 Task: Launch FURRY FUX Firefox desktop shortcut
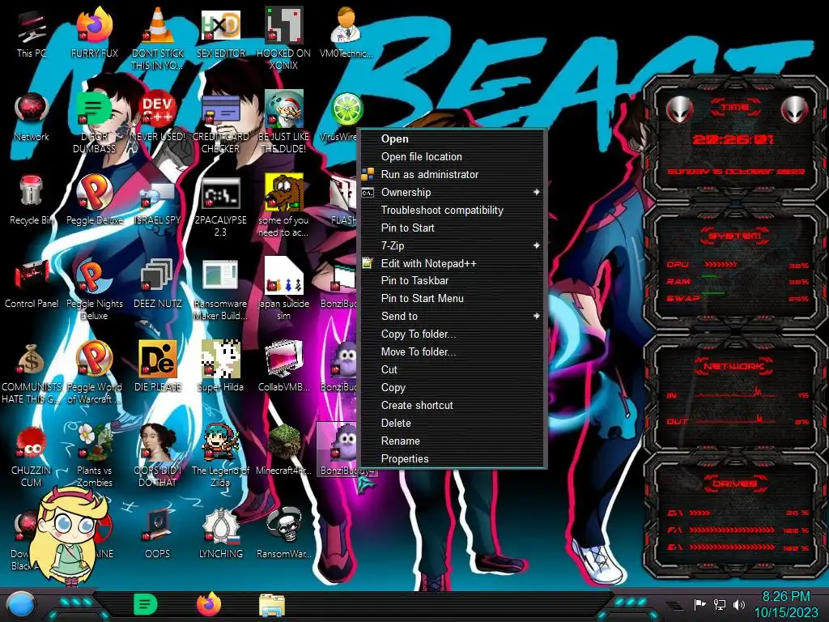pyautogui.click(x=95, y=33)
